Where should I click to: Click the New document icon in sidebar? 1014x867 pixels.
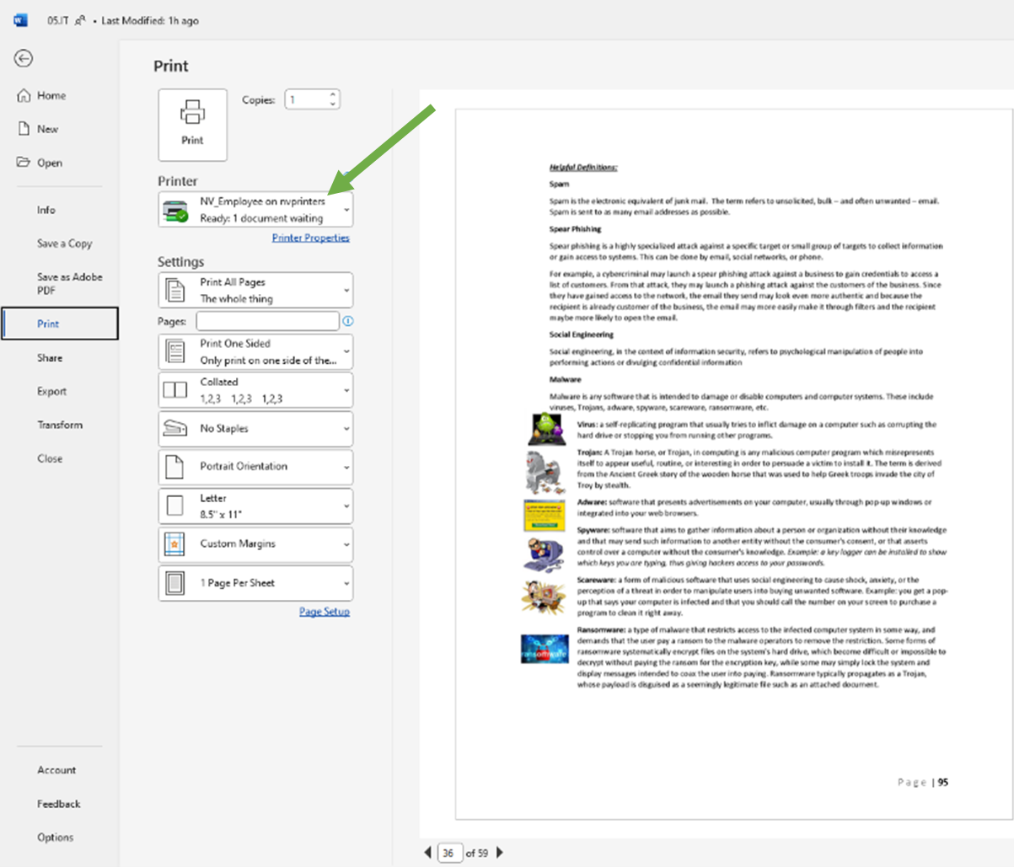[x=24, y=129]
